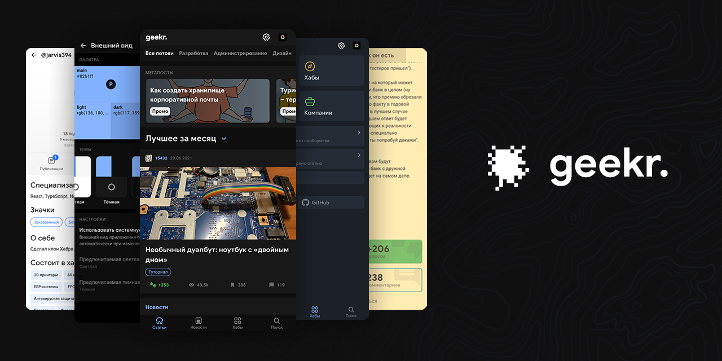Click the 3D-принтеры hub chip
722x361 pixels.
point(46,275)
